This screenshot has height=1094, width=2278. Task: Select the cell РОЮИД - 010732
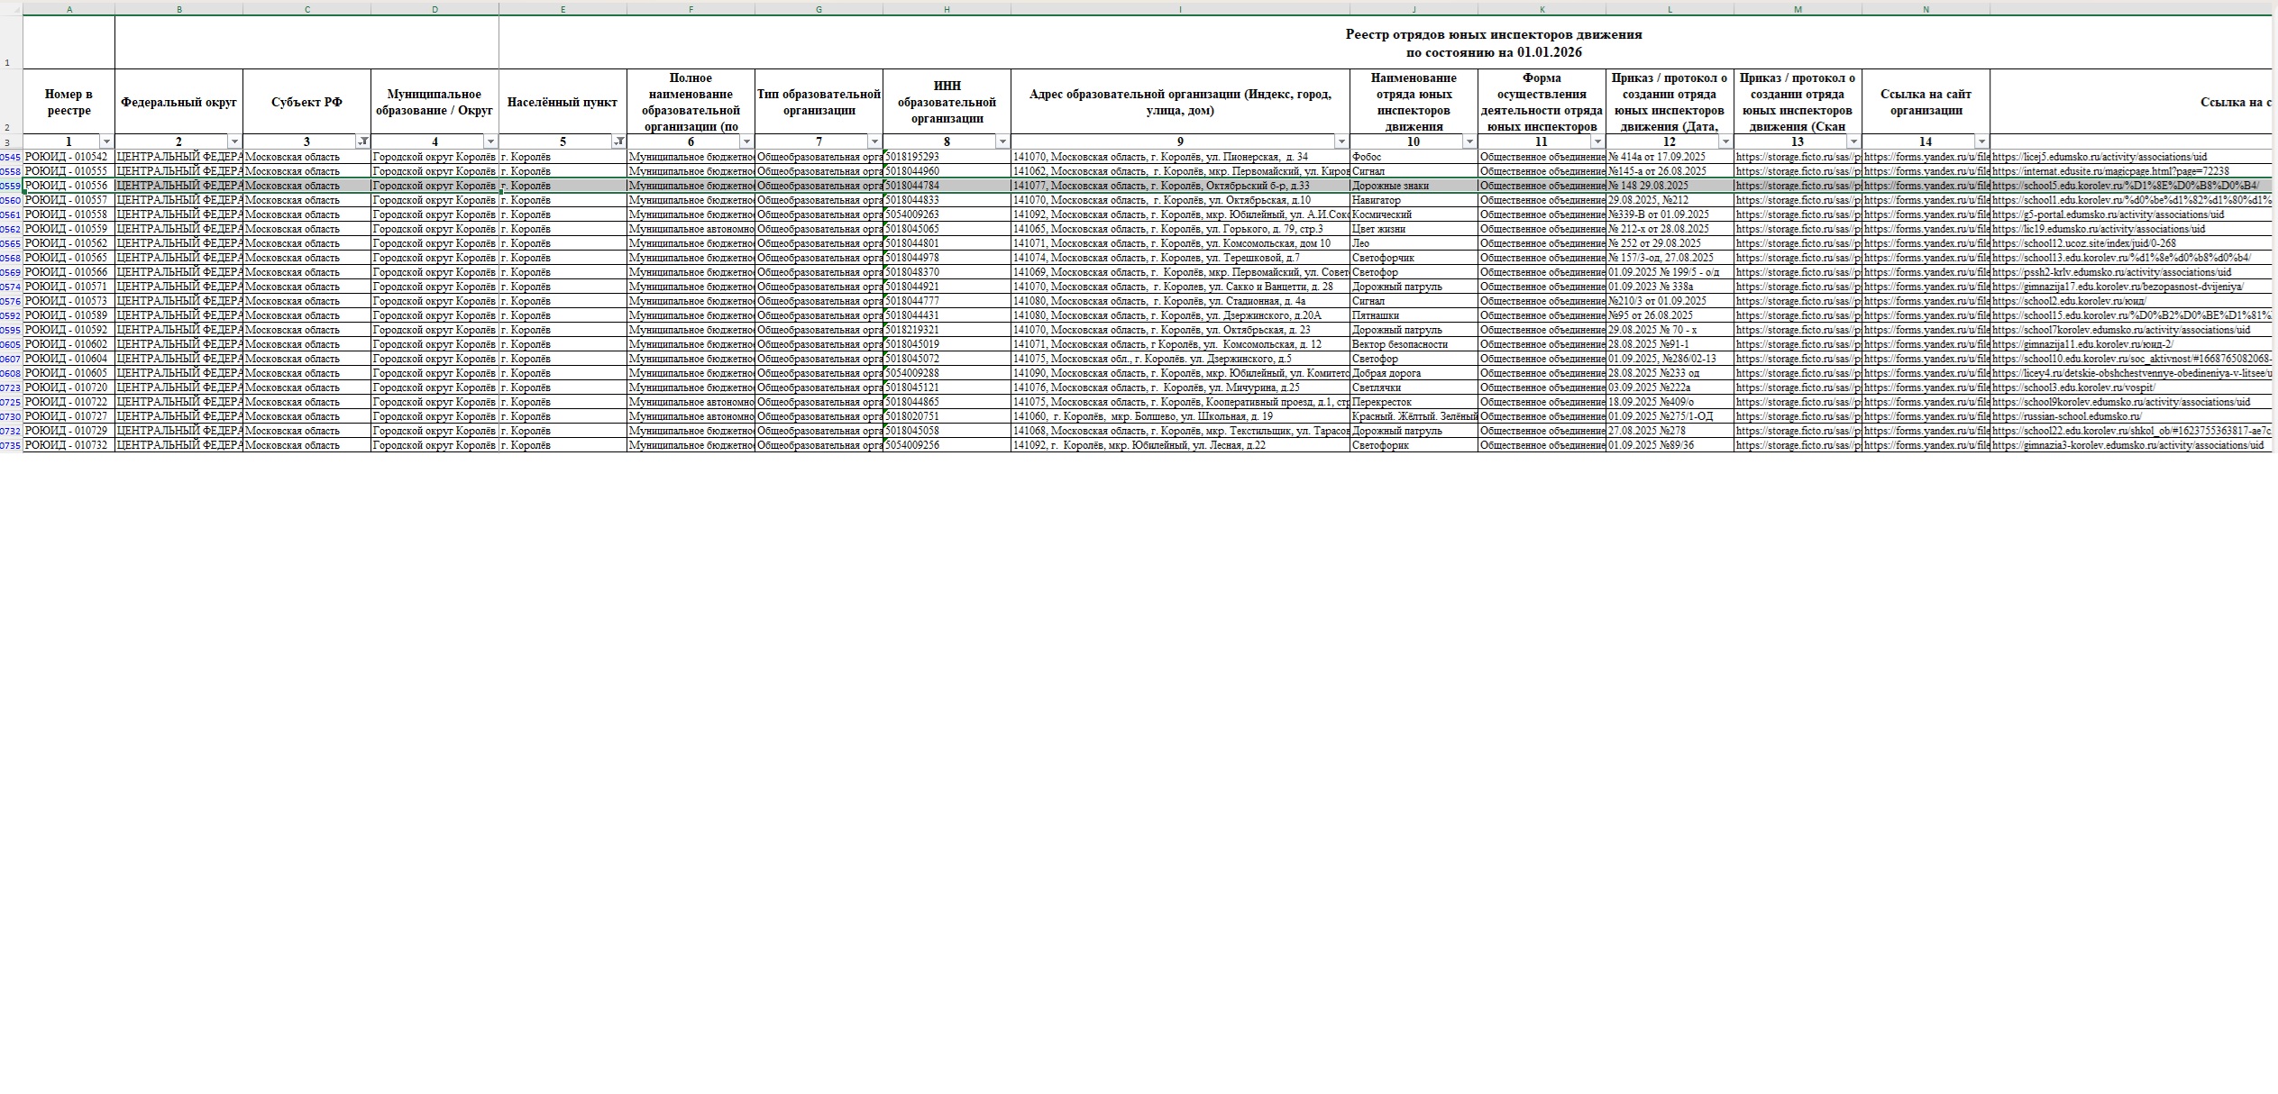[67, 445]
